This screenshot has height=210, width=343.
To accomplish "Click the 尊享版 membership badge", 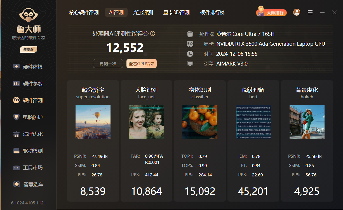I will tap(28, 49).
